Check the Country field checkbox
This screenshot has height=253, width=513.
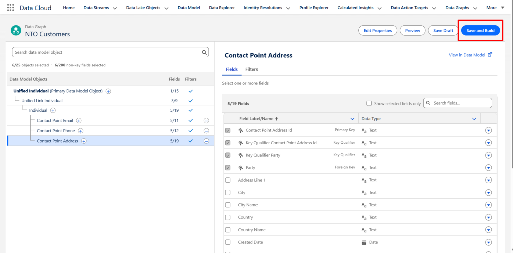[228, 217]
